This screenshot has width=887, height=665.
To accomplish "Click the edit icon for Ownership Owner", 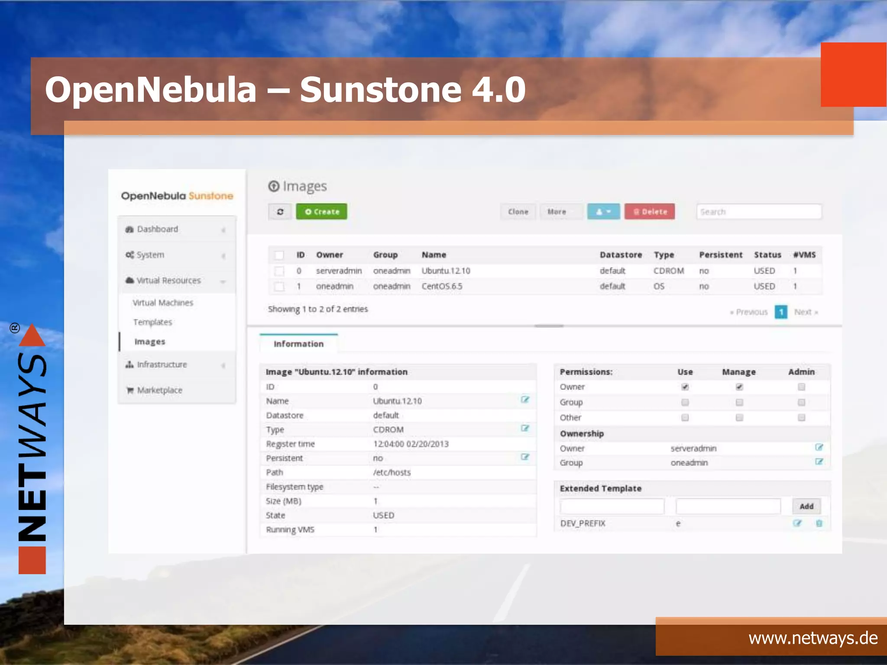I will click(x=819, y=447).
